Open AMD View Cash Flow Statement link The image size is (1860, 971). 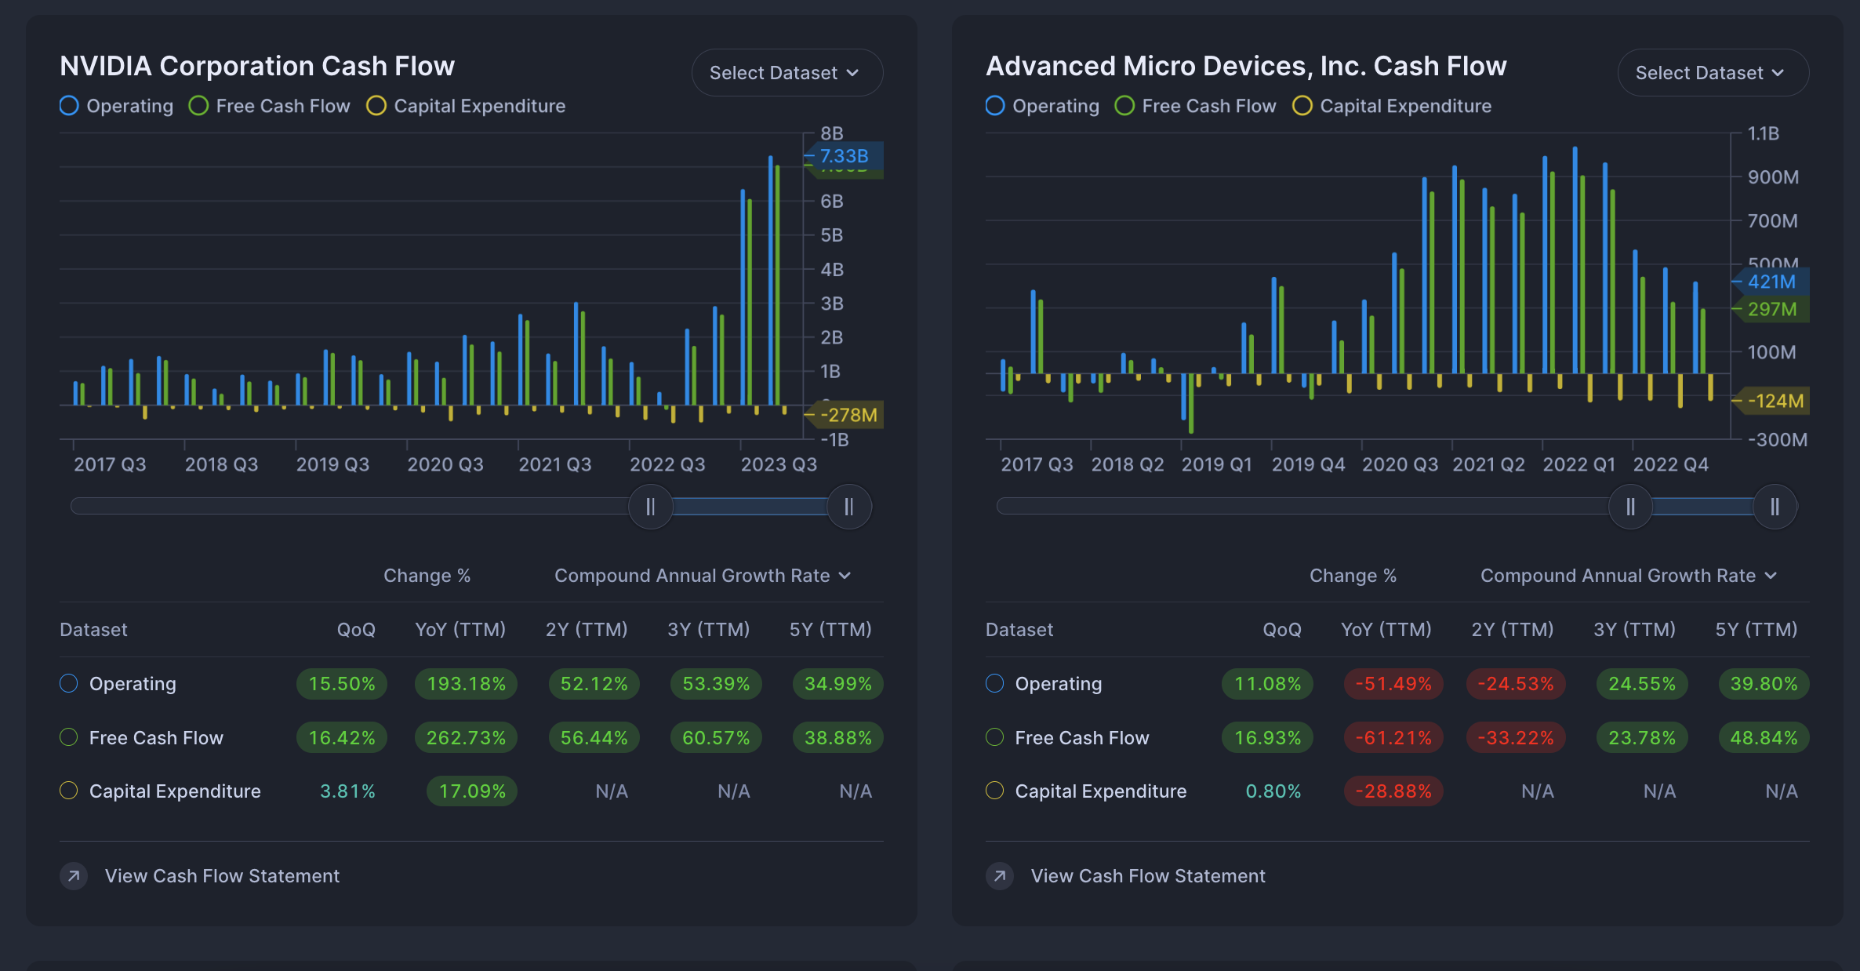(x=1148, y=875)
